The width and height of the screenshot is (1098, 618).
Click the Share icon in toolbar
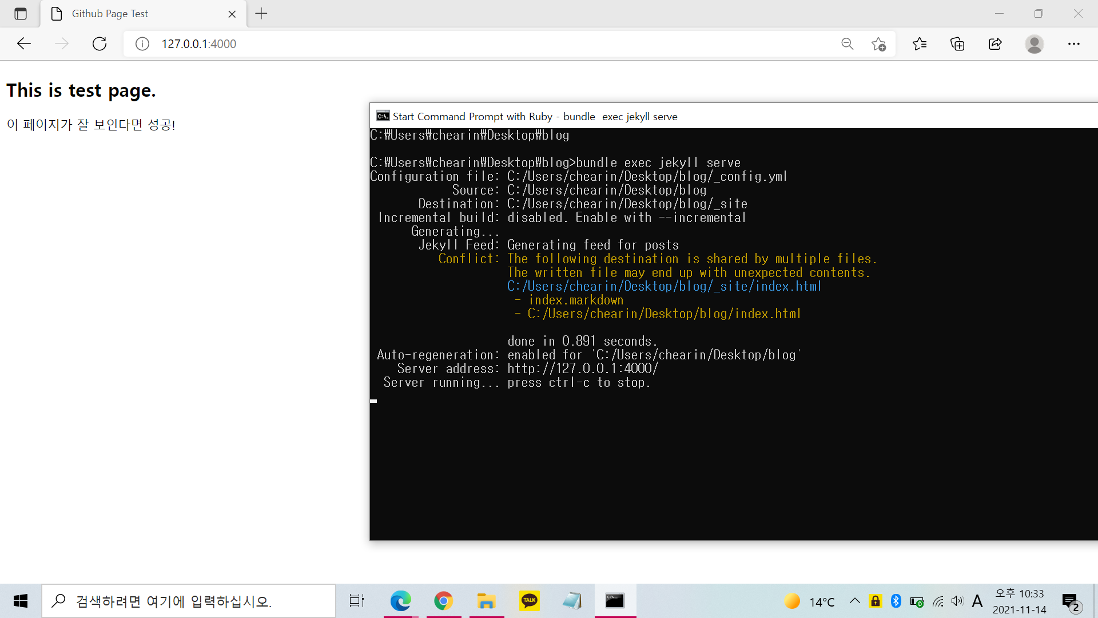[995, 44]
